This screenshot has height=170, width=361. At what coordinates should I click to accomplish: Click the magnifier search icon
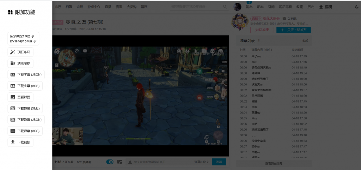click(225, 7)
